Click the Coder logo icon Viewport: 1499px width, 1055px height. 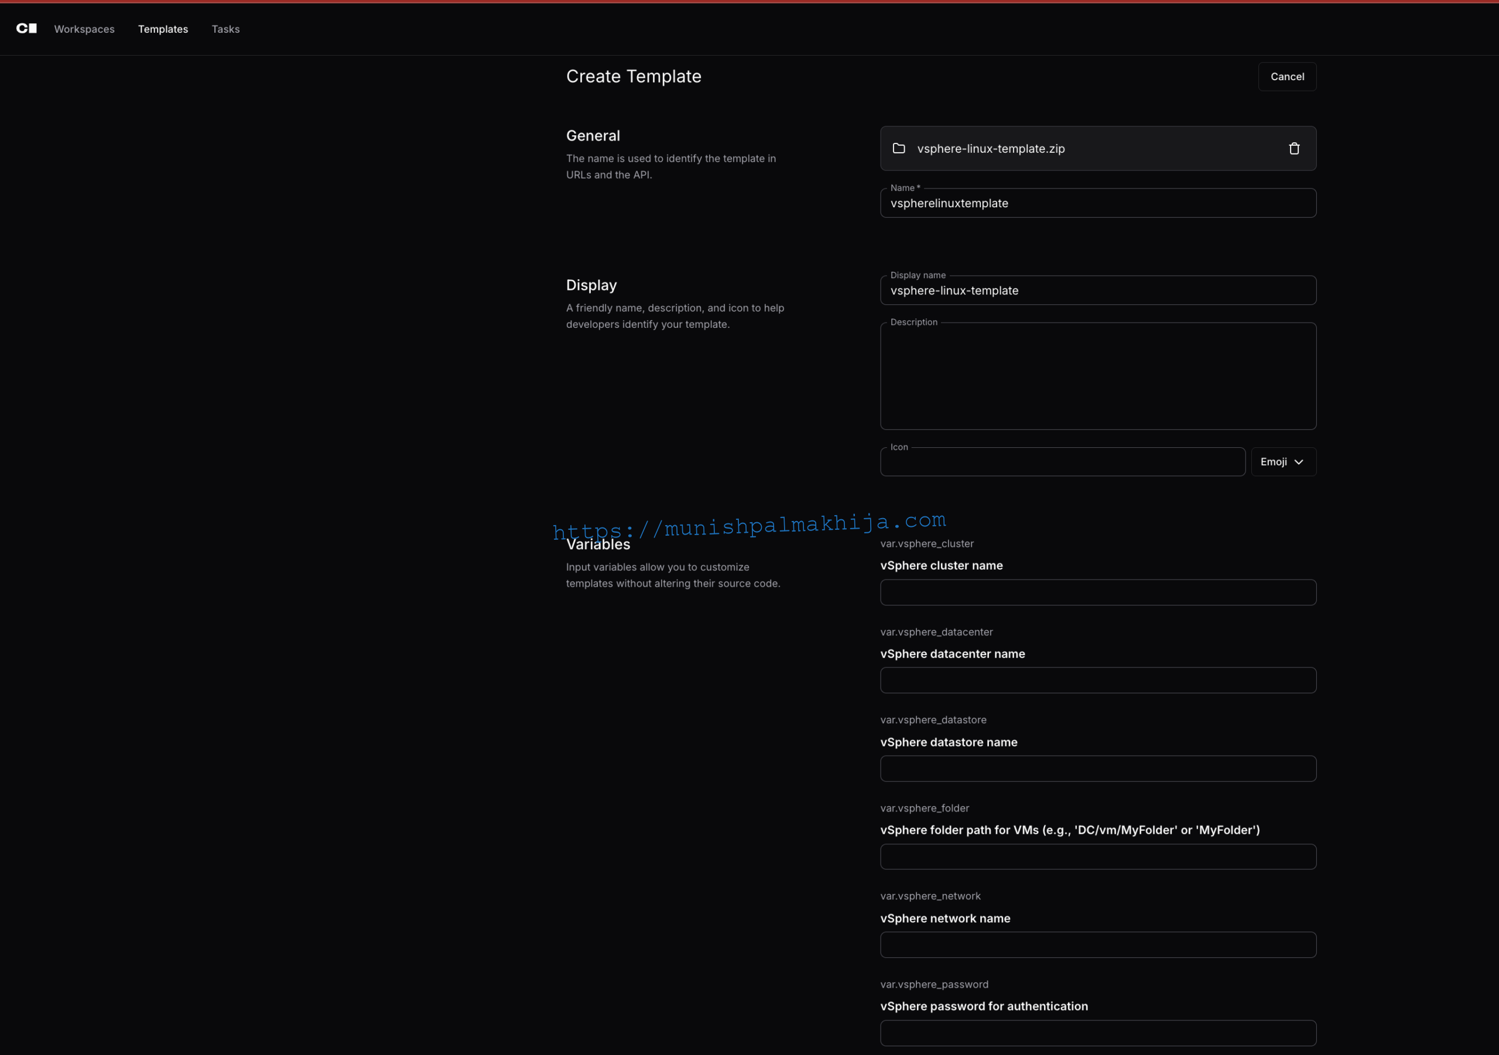point(26,28)
